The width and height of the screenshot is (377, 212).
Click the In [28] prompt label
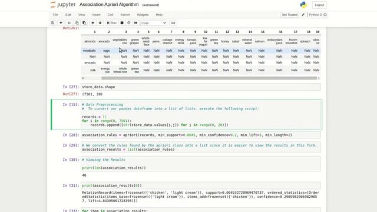click(x=71, y=135)
